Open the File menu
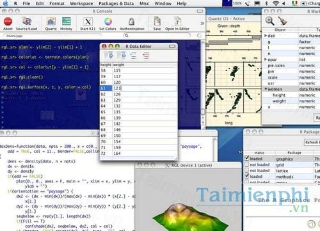The width and height of the screenshot is (320, 231). [x=26, y=3]
